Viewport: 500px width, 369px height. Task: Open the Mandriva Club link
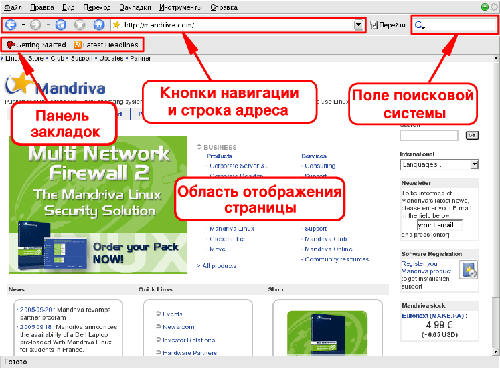click(325, 239)
